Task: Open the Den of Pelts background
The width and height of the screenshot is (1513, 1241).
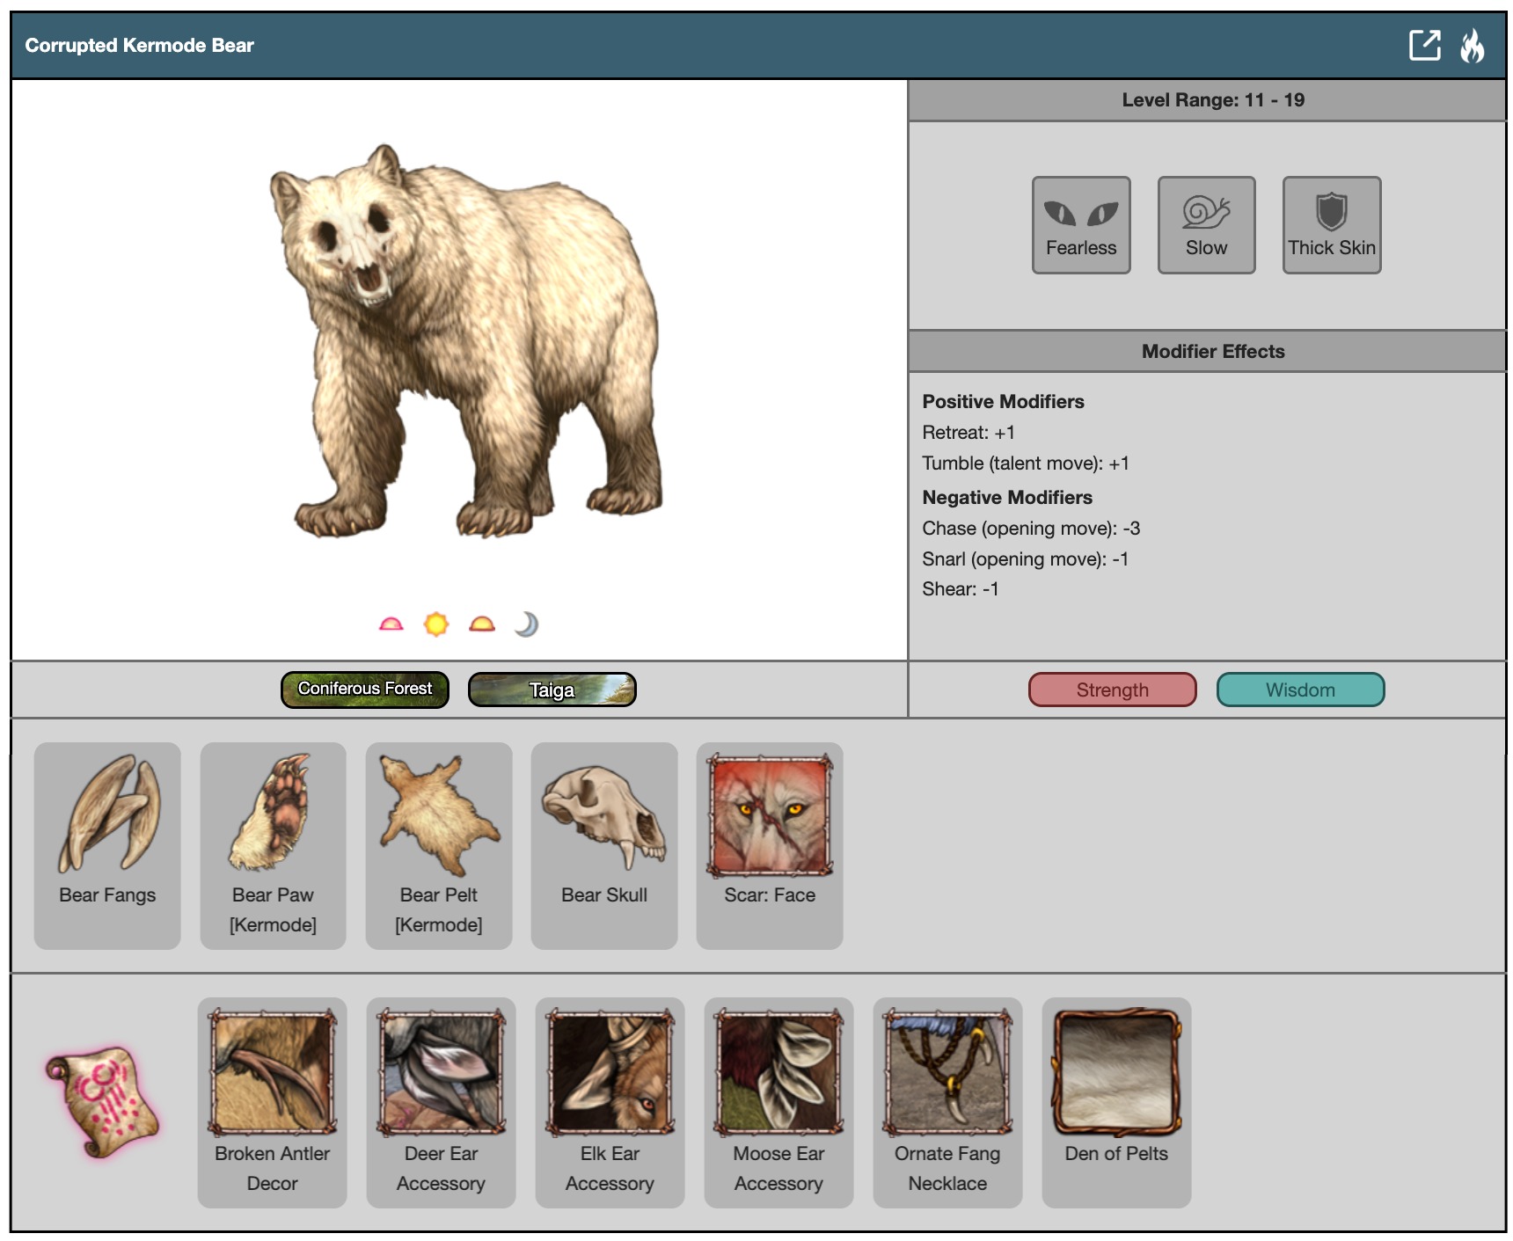Action: click(x=1116, y=1101)
